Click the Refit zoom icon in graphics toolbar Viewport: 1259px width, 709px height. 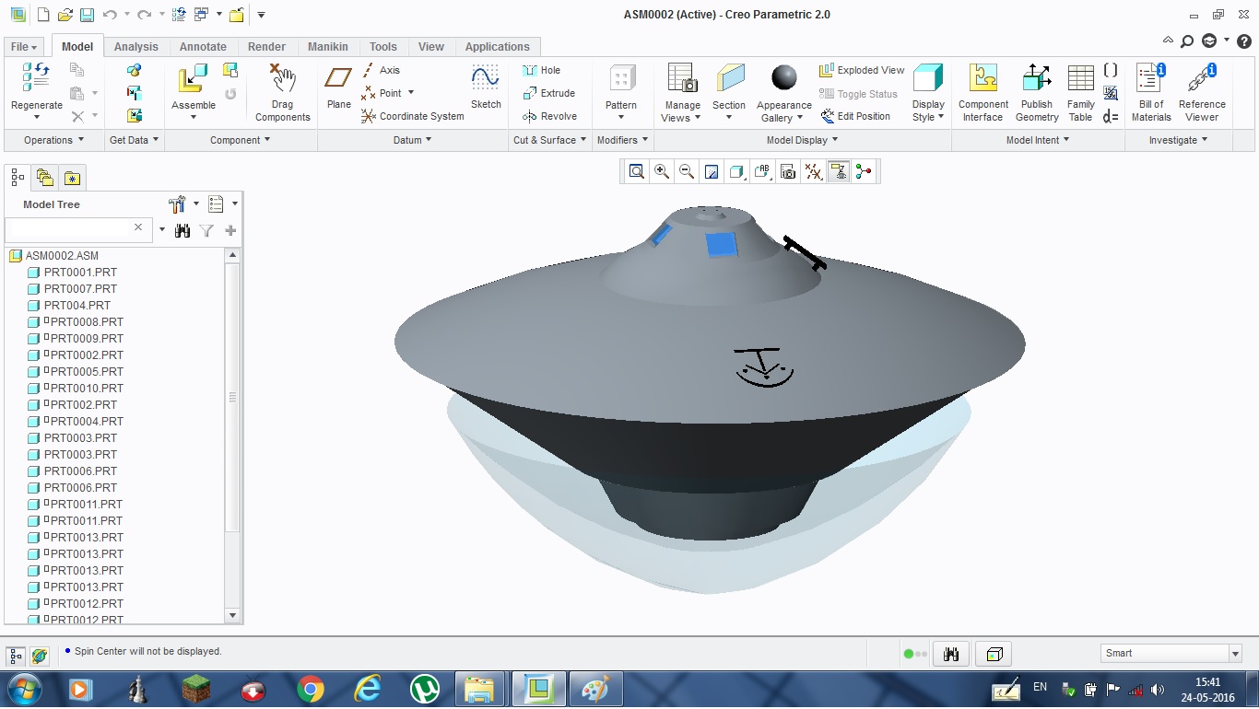pos(636,171)
